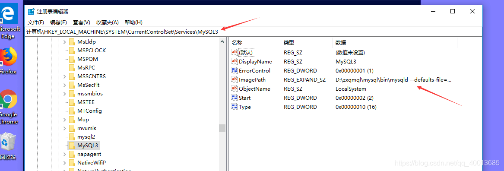Maximize the Registry Editor window
Viewport: 504px width, 171px height.
(x=453, y=11)
